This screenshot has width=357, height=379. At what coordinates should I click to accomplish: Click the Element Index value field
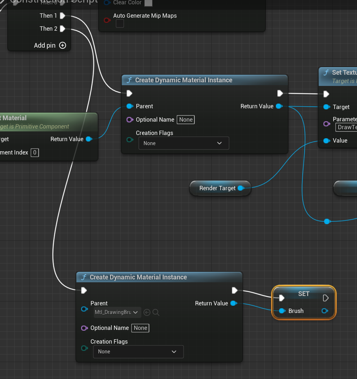click(35, 153)
